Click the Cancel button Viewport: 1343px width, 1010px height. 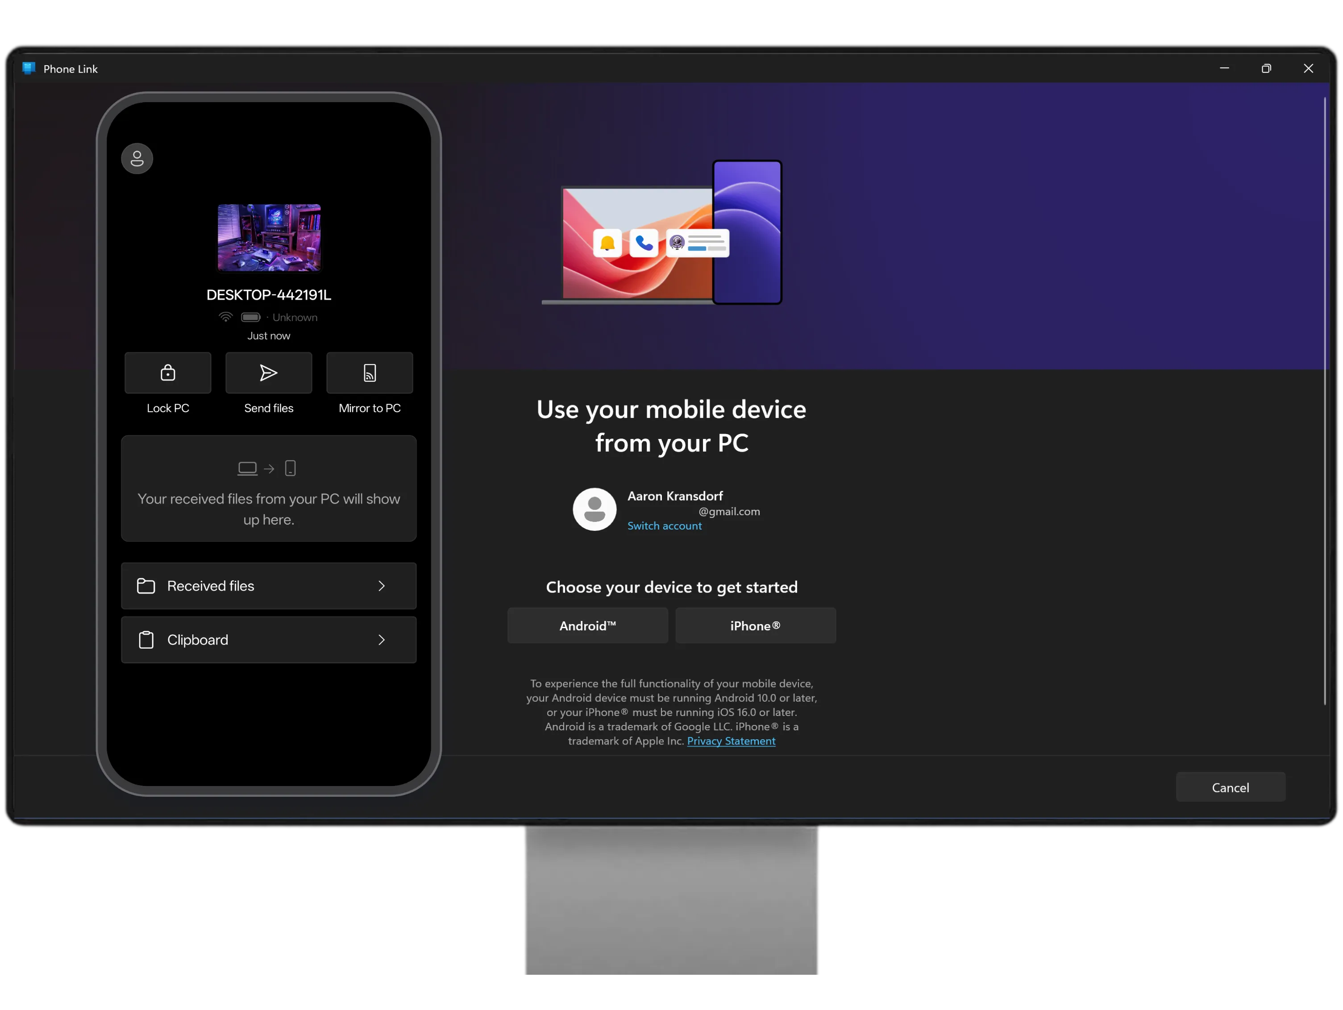1230,787
